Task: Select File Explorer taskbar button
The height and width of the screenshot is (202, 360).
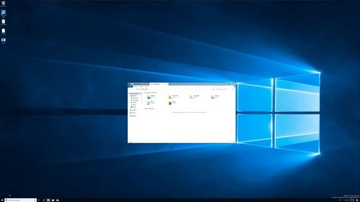Action: tap(48, 200)
